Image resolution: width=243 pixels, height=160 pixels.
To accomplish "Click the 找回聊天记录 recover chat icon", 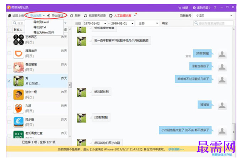I will pos(85,16).
